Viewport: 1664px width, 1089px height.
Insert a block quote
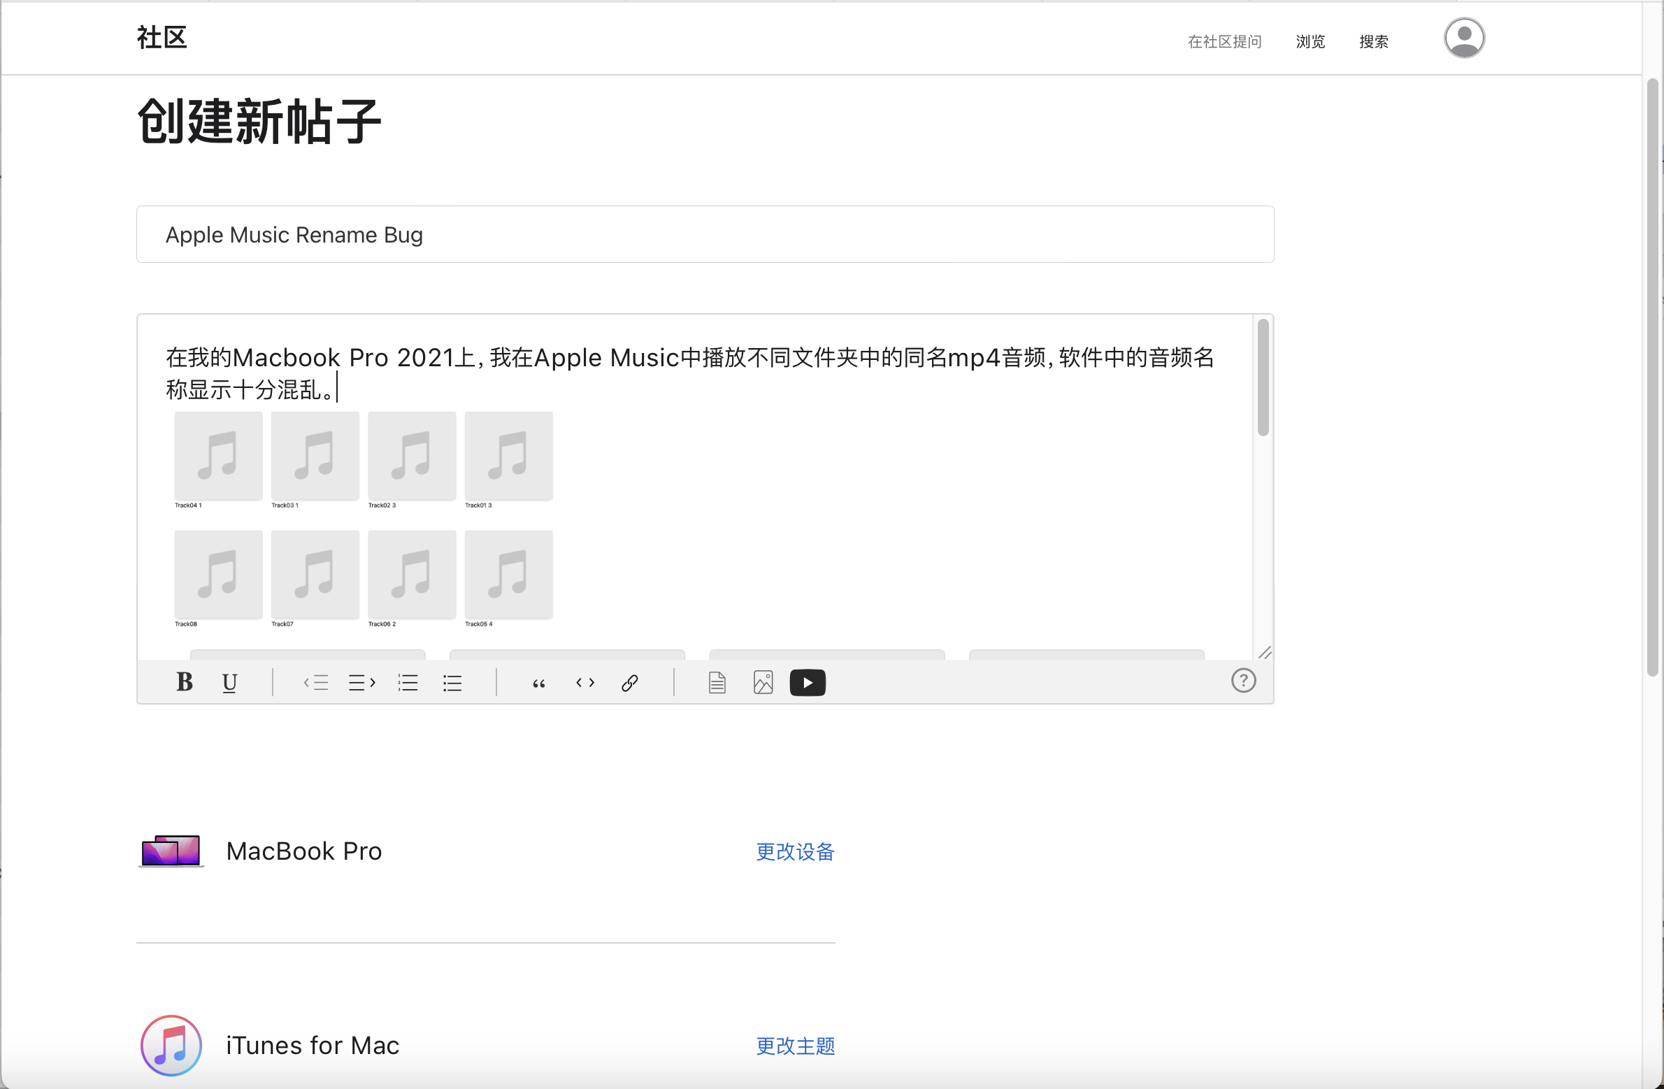coord(538,682)
